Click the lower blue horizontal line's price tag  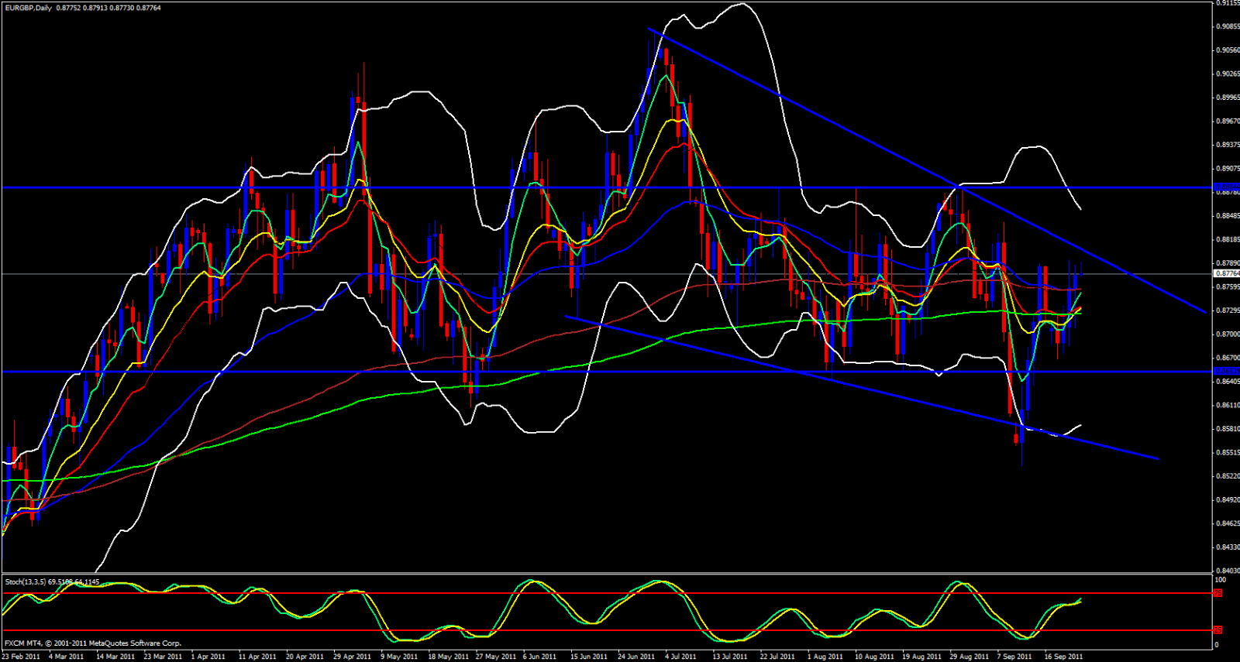click(1226, 372)
